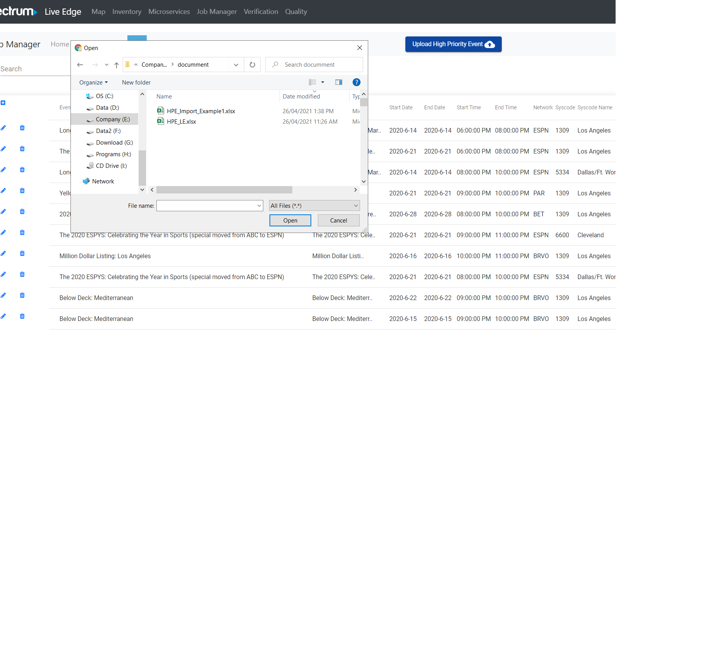This screenshot has height=659, width=724.
Task: Edit Below Deck 2020-6-15 row
Action: point(3,316)
